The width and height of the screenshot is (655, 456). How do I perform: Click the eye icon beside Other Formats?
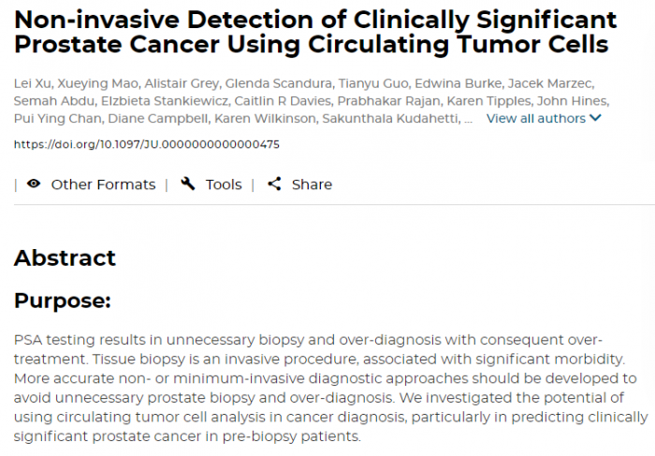pyautogui.click(x=34, y=184)
